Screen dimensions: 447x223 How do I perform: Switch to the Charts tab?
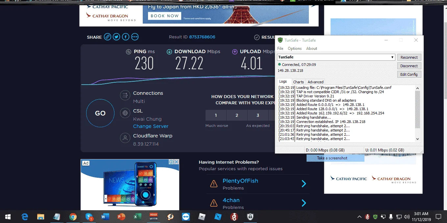[299, 82]
